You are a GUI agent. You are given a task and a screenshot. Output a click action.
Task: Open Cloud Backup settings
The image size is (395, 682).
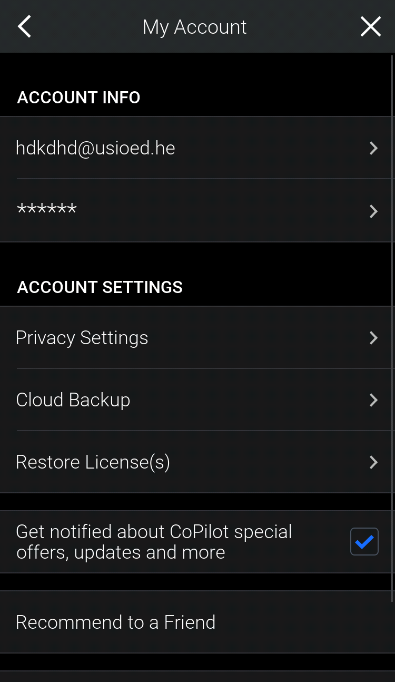tap(73, 400)
